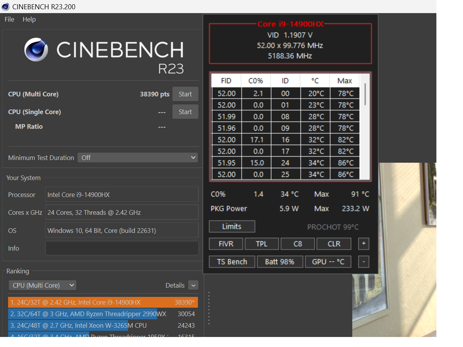Click the Max column header
Screen dimensions: 463x347
(345, 81)
